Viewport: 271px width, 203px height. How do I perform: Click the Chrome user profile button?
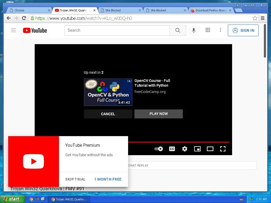coord(238,5)
